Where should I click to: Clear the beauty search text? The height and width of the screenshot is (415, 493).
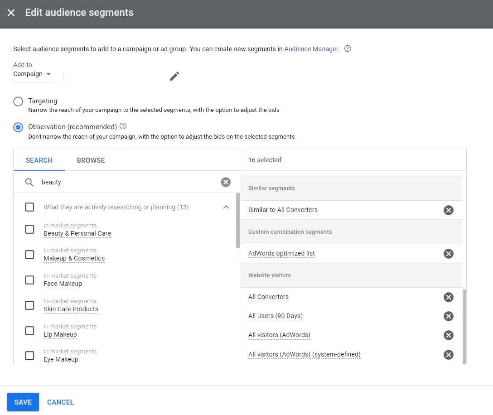tap(226, 182)
